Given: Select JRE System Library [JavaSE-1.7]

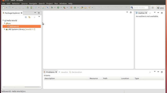Looking at the screenshot, I should click(21, 29).
